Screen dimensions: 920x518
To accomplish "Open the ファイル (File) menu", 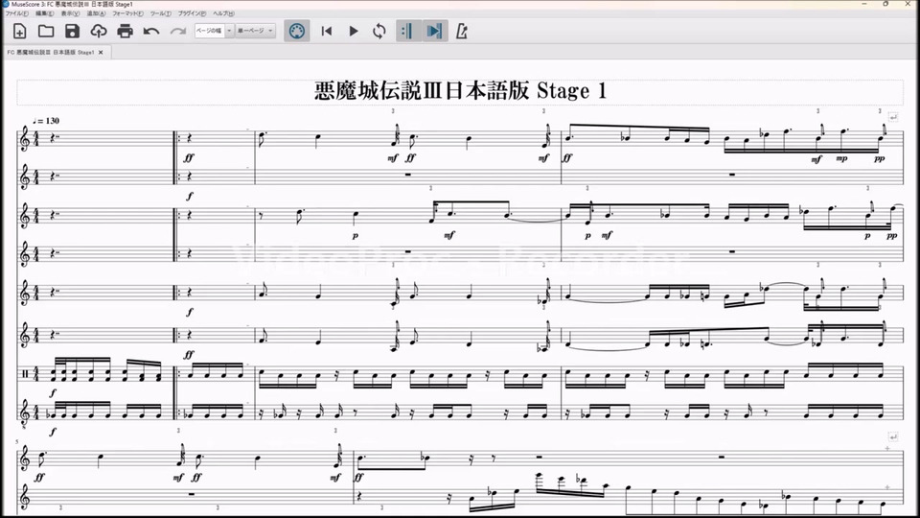I will 16,13.
